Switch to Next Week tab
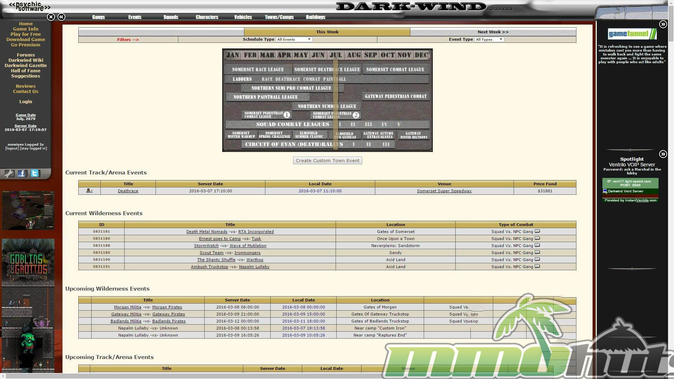The height and width of the screenshot is (379, 674). [x=493, y=32]
